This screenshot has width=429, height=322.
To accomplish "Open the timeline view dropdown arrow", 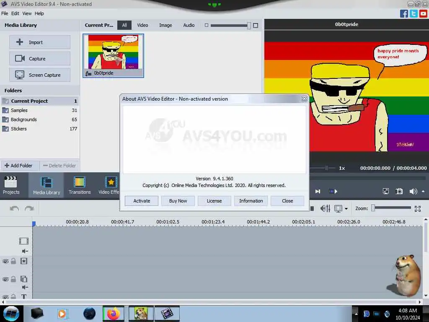I will pyautogui.click(x=346, y=209).
